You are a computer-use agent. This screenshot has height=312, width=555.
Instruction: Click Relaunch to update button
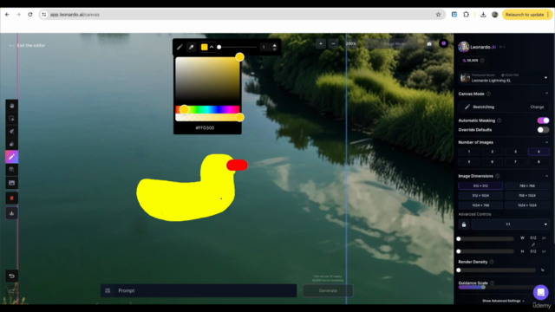[527, 15]
